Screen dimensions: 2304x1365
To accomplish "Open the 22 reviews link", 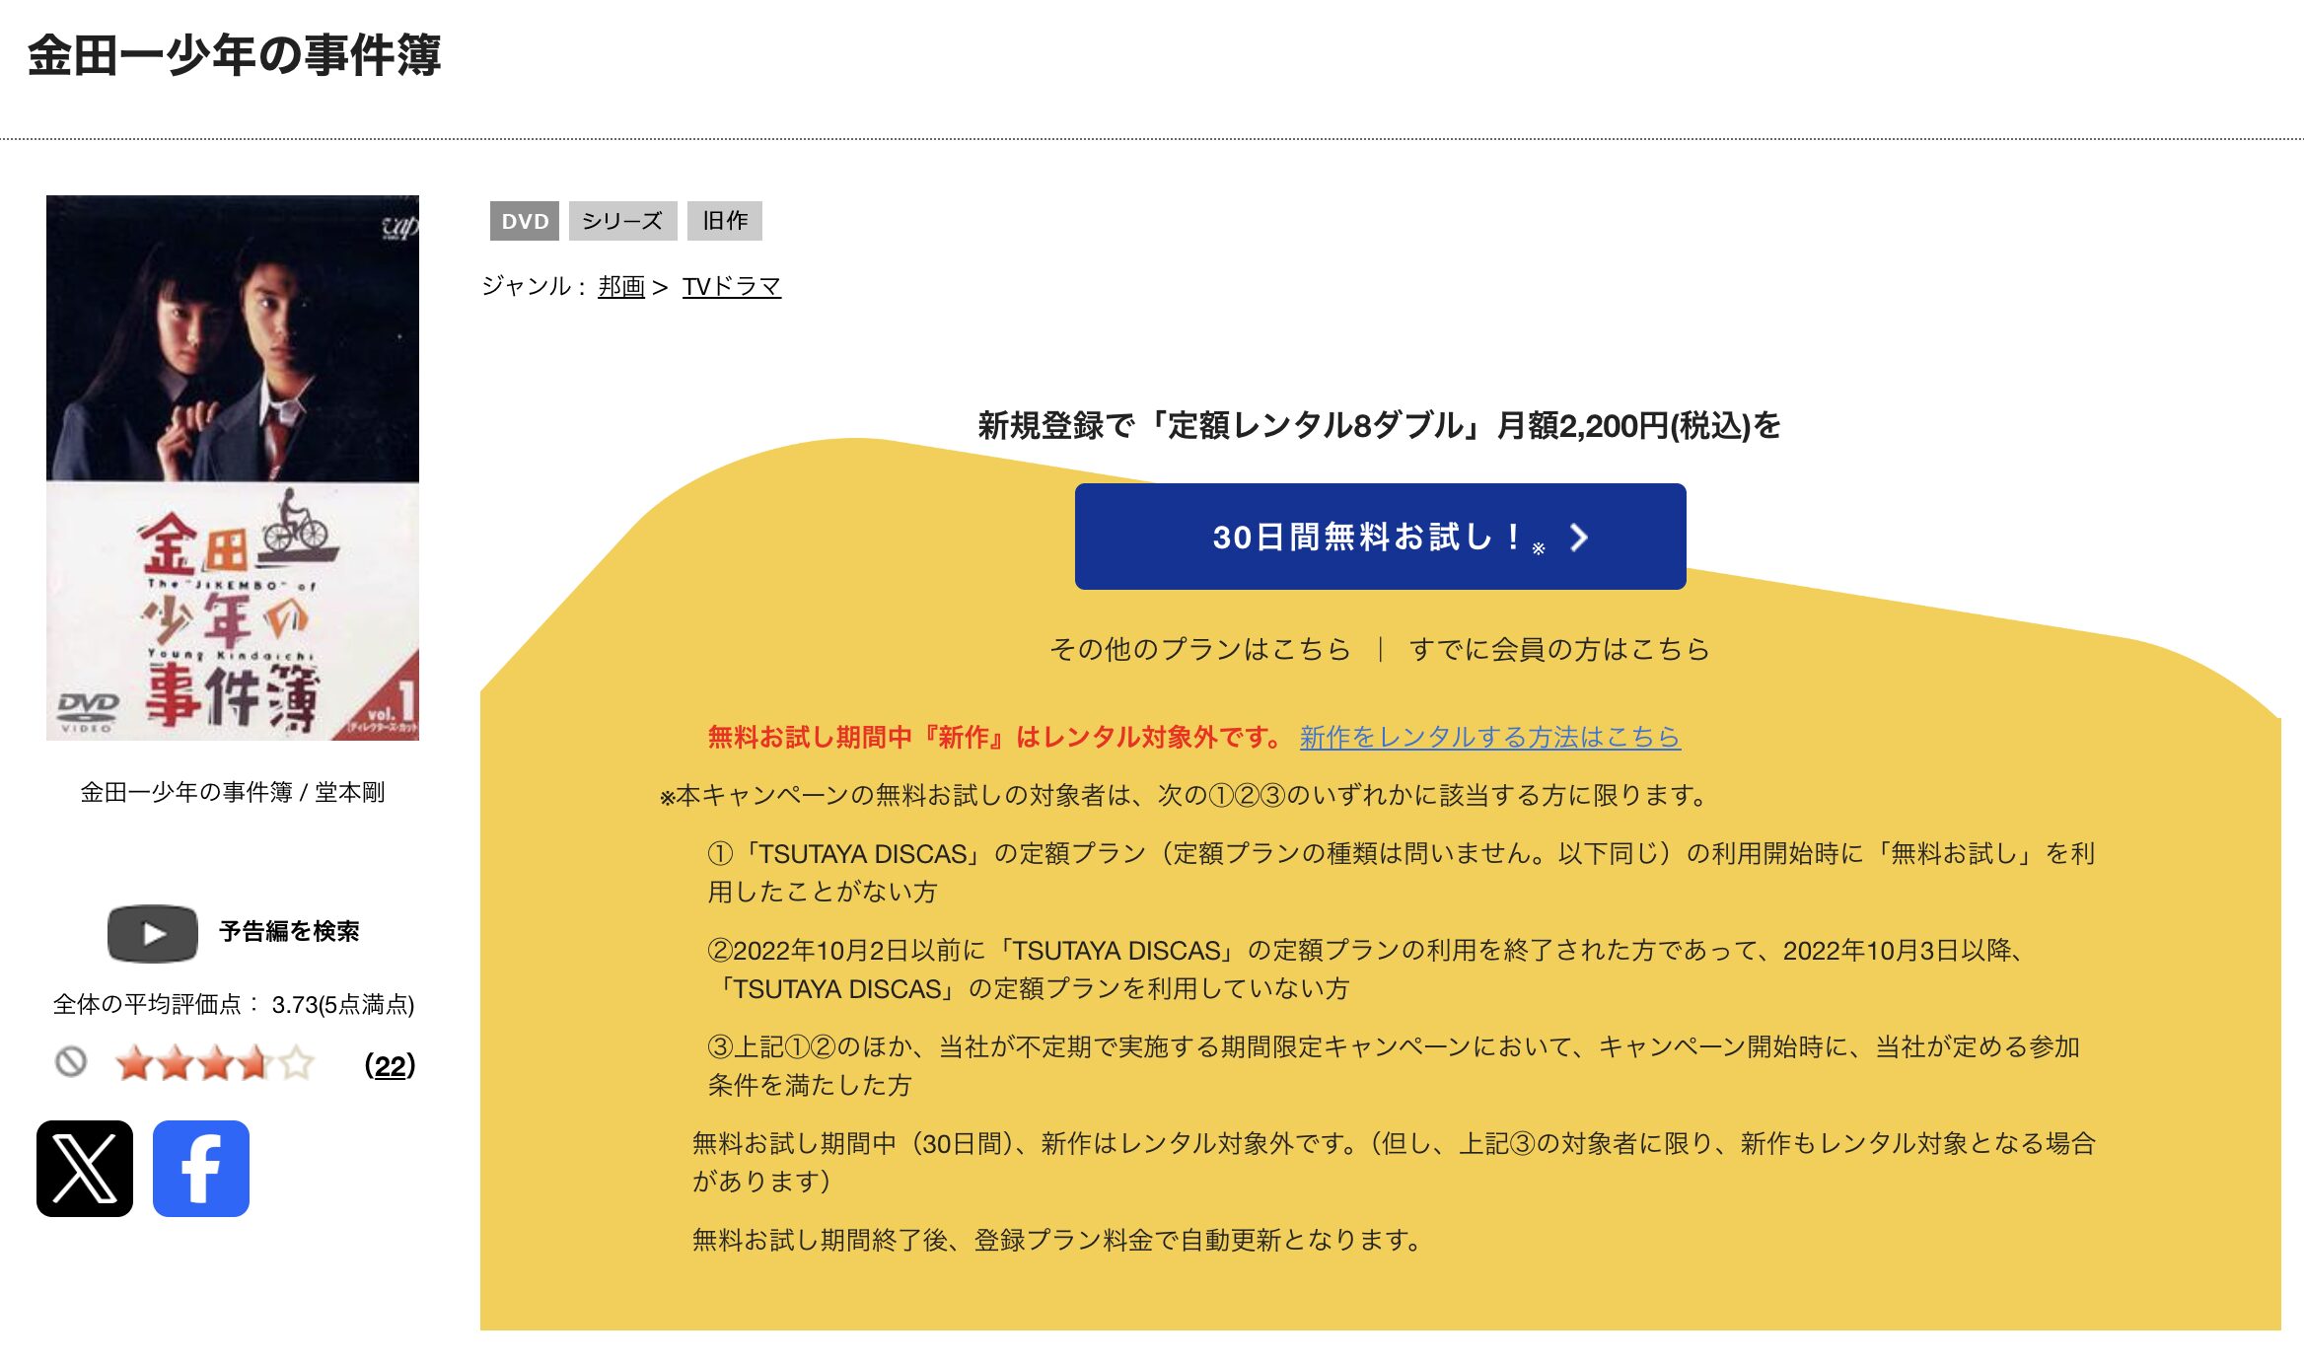I will click(x=390, y=1065).
